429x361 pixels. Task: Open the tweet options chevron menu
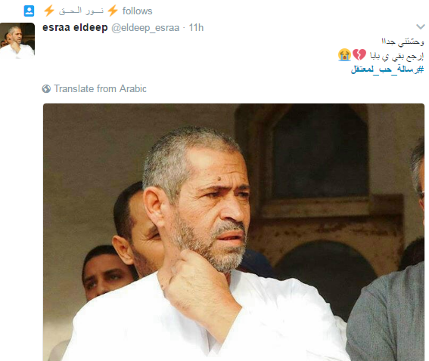click(420, 26)
